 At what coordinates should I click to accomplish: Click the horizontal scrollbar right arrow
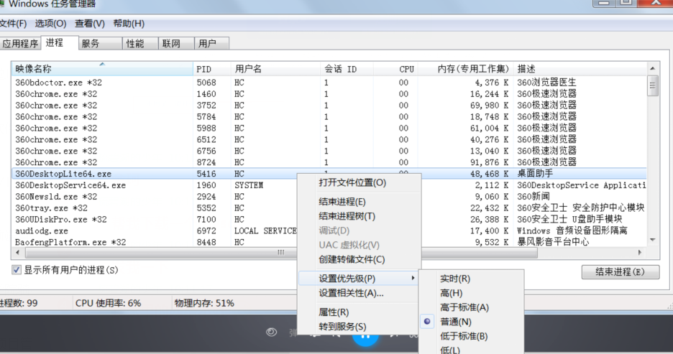click(640, 253)
